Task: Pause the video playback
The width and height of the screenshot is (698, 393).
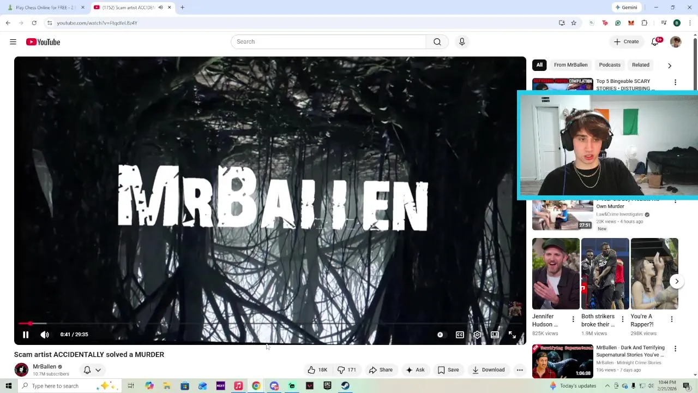Action: (26, 335)
